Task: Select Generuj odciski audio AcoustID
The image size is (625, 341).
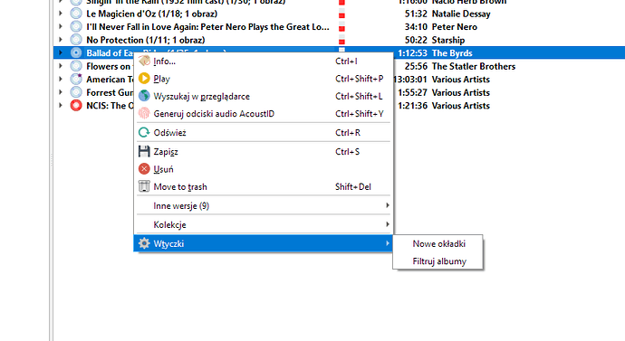Action: click(x=264, y=113)
